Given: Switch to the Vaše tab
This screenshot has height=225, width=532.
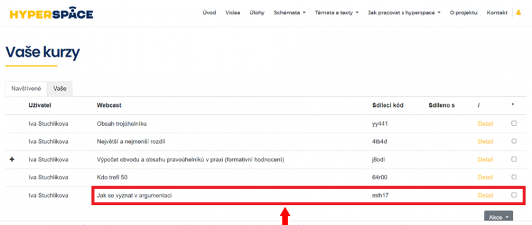Looking at the screenshot, I should (x=59, y=89).
